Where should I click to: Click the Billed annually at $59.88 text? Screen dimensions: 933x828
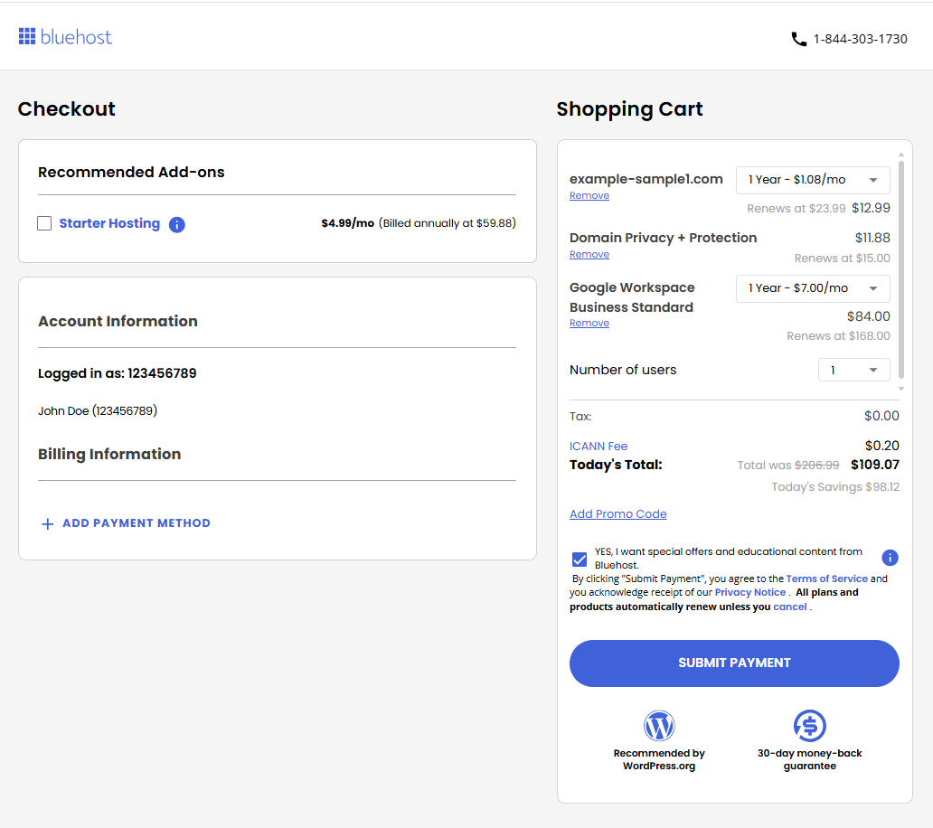448,223
